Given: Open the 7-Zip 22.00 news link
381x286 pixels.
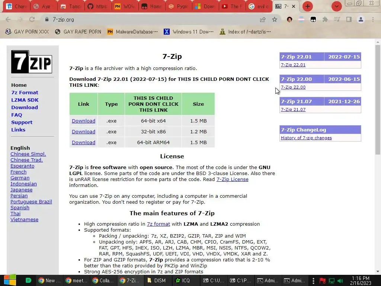Looking at the screenshot, I should click(293, 87).
